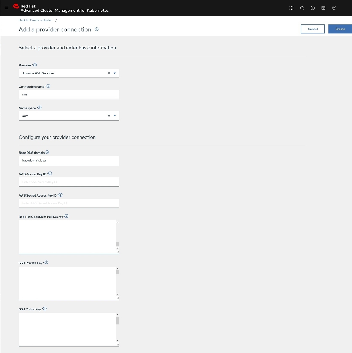Click Pull Secret textarea scroll down arrow
Image resolution: width=352 pixels, height=353 pixels.
(117, 248)
